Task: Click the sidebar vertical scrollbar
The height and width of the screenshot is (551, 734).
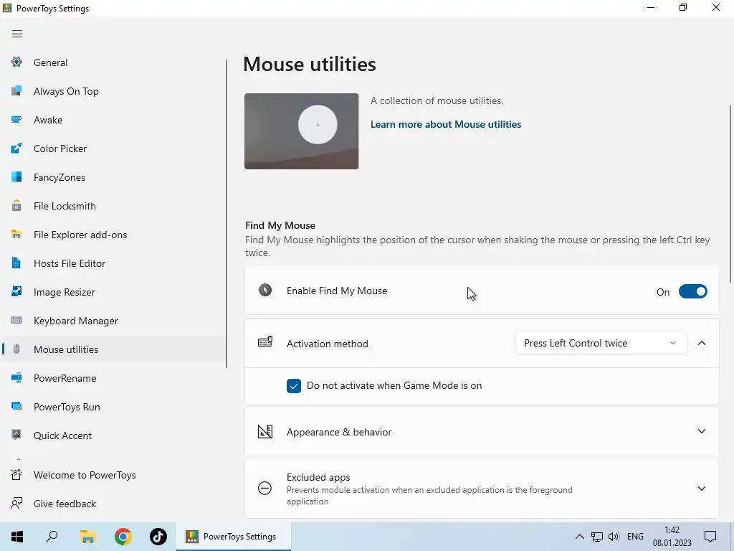Action: pyautogui.click(x=226, y=213)
